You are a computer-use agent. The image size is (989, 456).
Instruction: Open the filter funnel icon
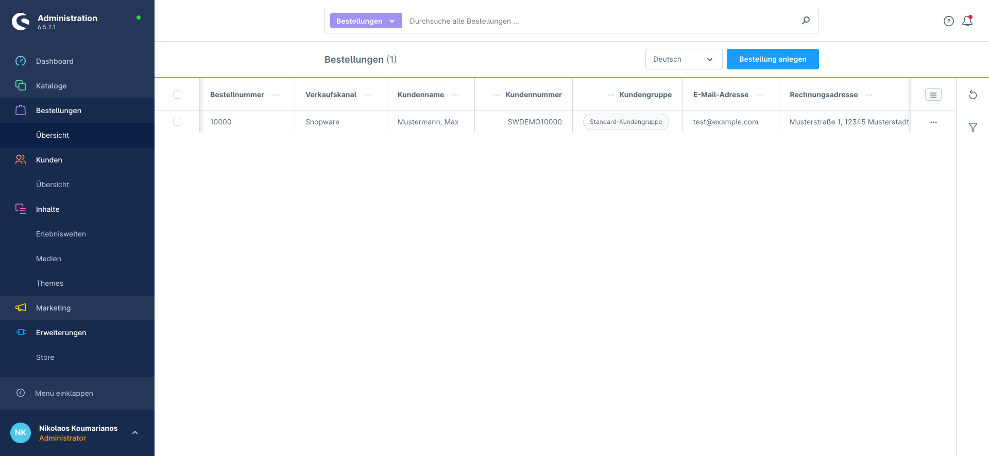[x=973, y=127]
